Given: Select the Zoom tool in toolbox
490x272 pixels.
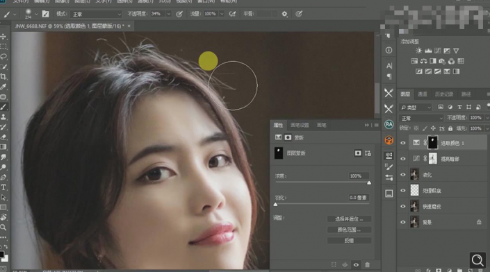Looking at the screenshot, I should [3, 228].
